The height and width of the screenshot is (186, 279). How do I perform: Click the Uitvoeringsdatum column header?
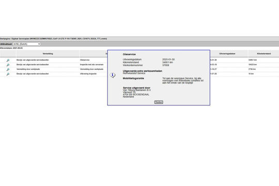click(227, 54)
